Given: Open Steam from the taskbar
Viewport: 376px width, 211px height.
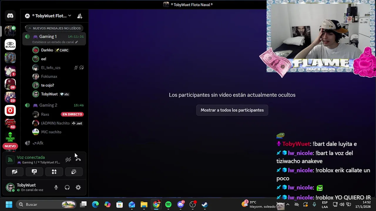Looking at the screenshot, I should click(205, 205).
